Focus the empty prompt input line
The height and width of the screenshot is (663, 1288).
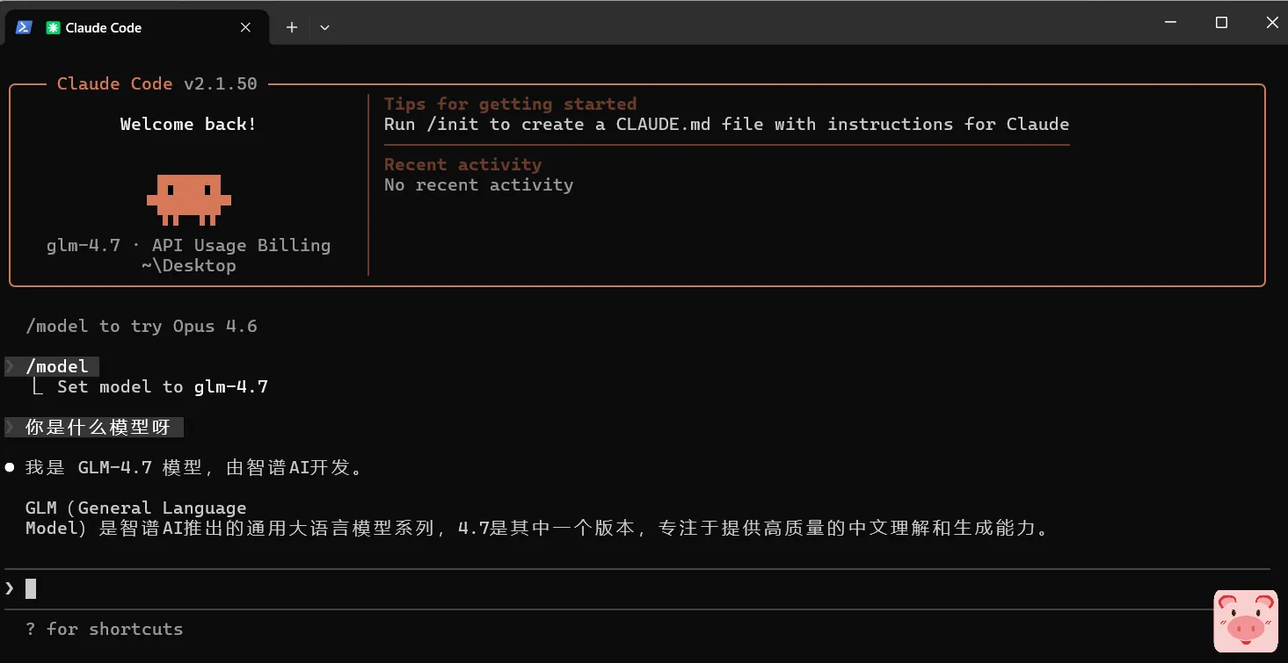point(352,588)
